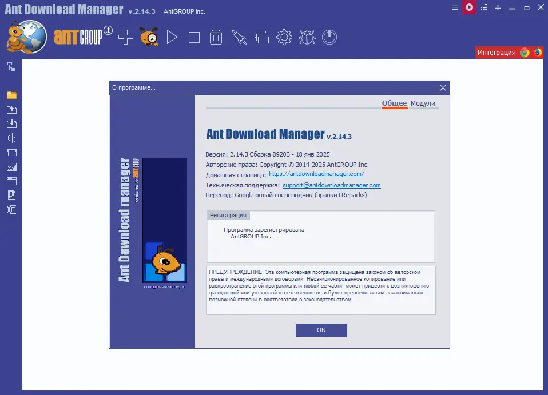
Task: Select the download arrow category in sidebar
Action: [11, 123]
